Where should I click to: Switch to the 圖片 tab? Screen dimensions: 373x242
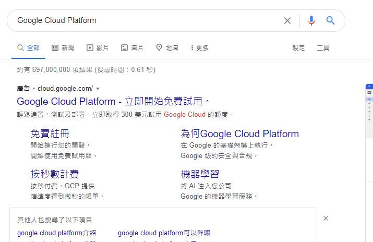point(132,48)
